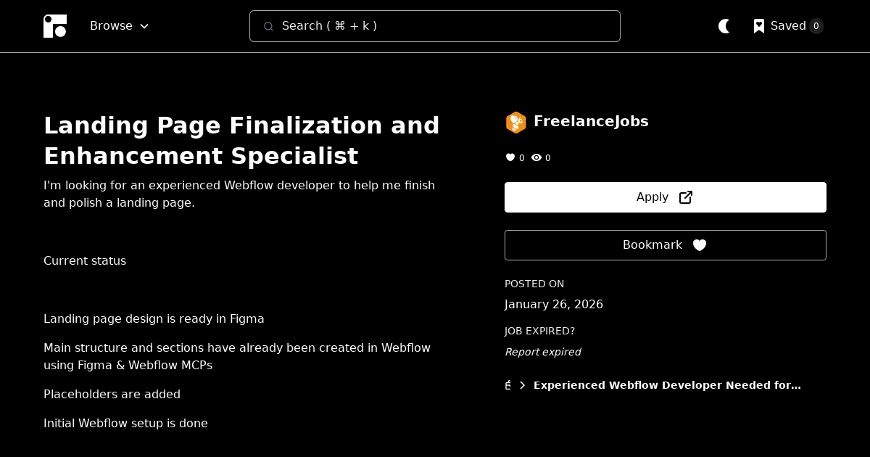Click the bookmark icon next to Saved
This screenshot has width=870, height=457.
pyautogui.click(x=759, y=26)
